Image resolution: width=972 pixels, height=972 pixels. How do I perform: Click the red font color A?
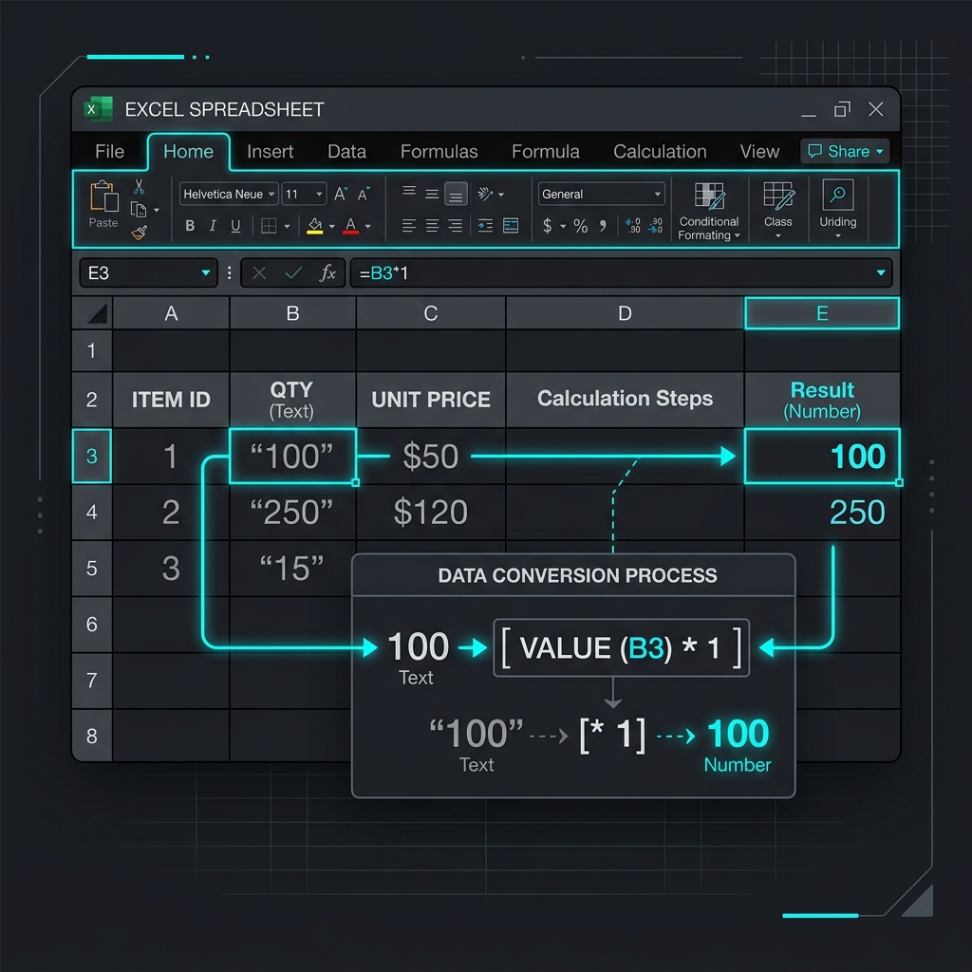[x=351, y=226]
